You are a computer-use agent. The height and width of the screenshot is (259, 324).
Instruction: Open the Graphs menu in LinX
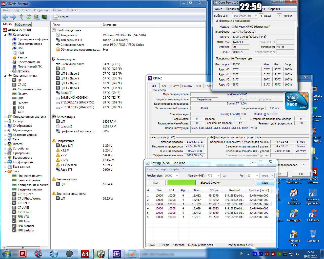click(174, 169)
